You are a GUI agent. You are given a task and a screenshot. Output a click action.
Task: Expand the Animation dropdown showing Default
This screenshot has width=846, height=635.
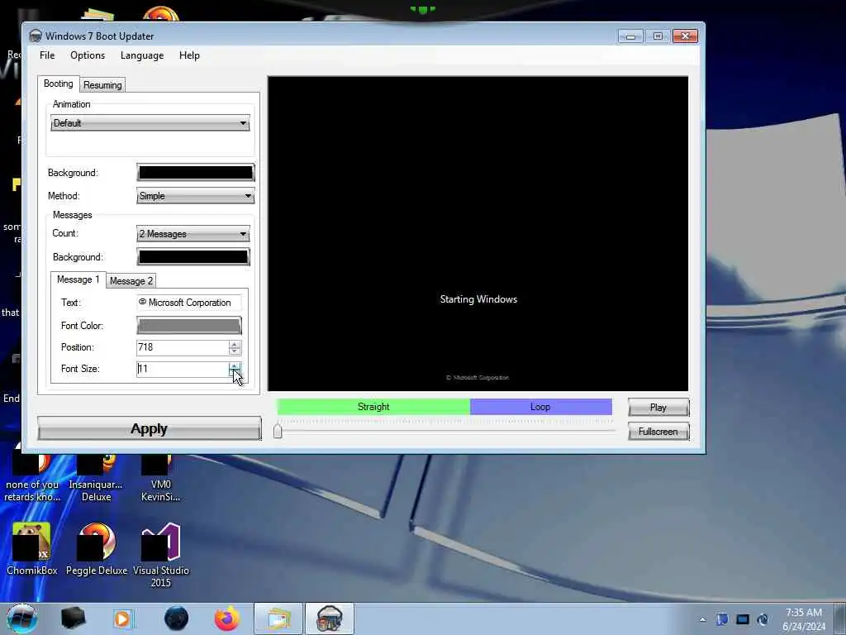[x=150, y=123]
